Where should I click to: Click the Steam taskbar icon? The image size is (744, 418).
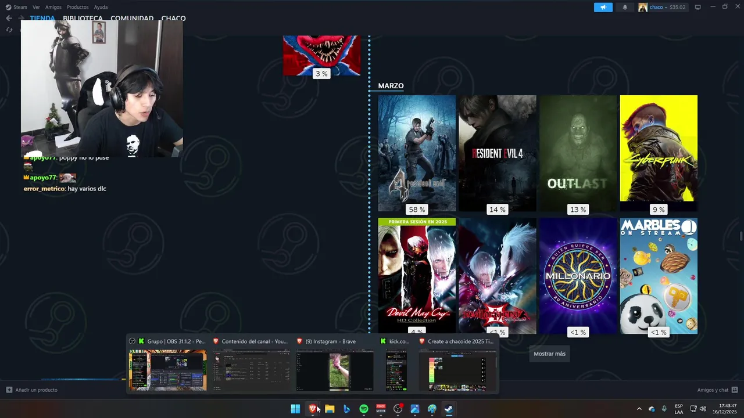449,409
